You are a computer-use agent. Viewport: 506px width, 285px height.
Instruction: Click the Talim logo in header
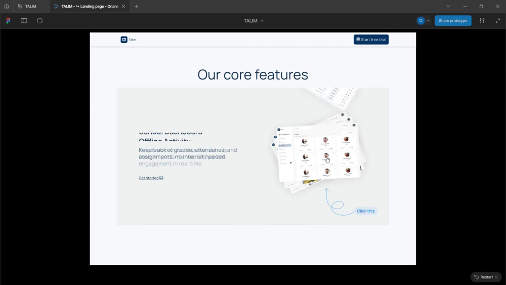pos(129,39)
